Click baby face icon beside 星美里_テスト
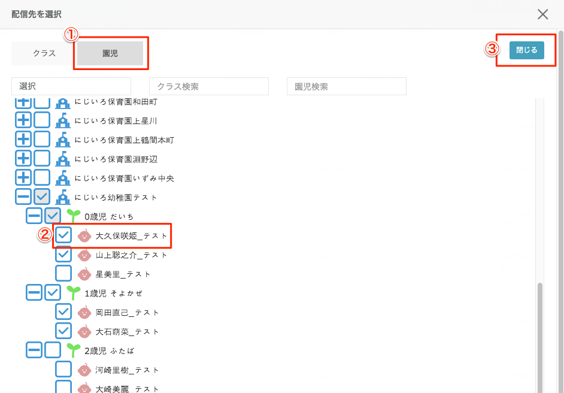Screen dimensions: 564x393 pos(85,274)
